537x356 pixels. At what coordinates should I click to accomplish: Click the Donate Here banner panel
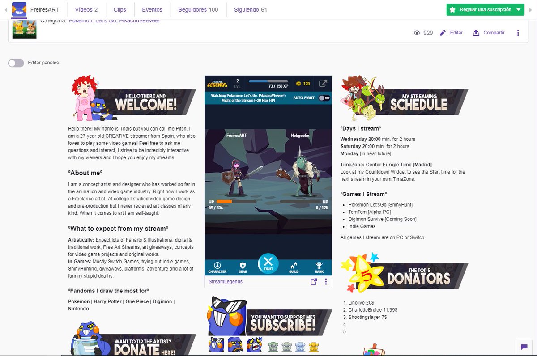click(x=133, y=338)
